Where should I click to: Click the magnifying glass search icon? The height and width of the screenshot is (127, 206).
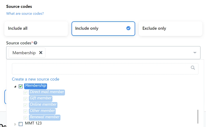tap(193, 68)
